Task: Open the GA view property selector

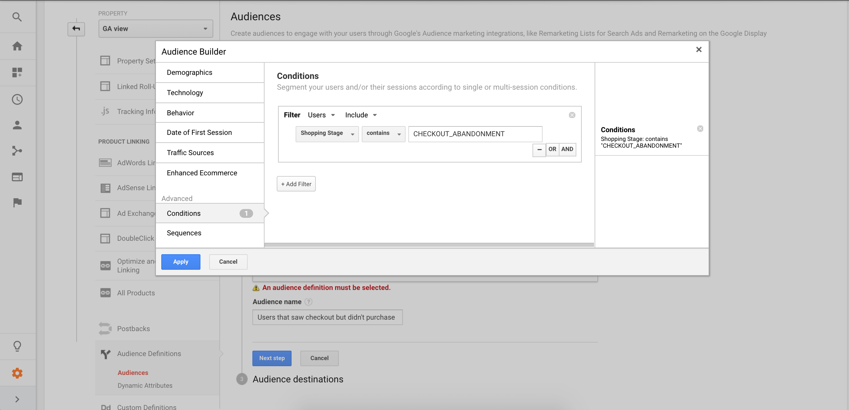Action: click(155, 29)
